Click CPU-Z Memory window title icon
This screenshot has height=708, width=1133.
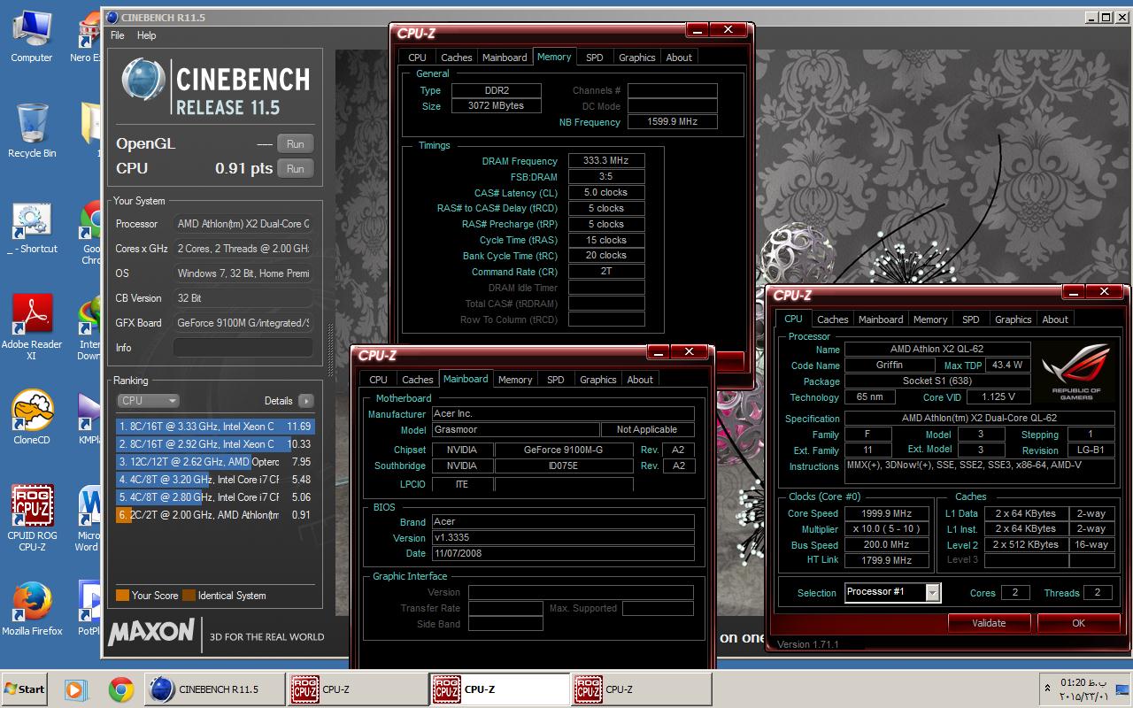415,33
